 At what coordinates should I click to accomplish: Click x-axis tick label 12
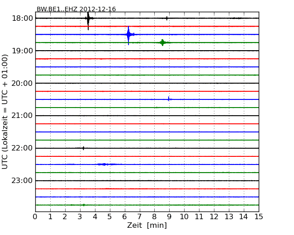click(x=214, y=216)
